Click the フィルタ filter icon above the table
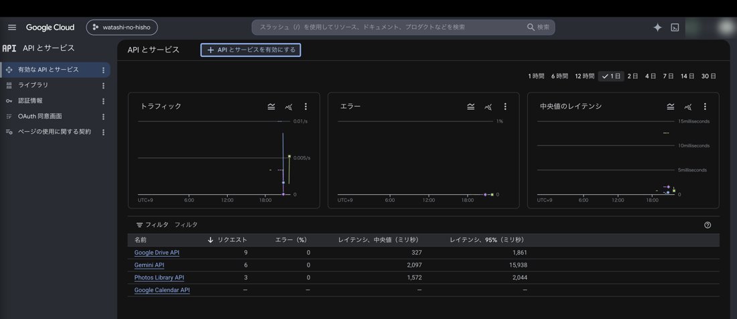Viewport: 737px width, 319px height. 139,225
